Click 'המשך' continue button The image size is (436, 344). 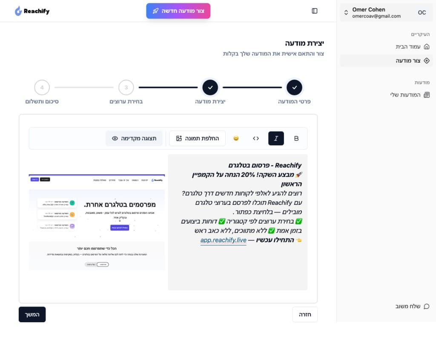(x=32, y=315)
